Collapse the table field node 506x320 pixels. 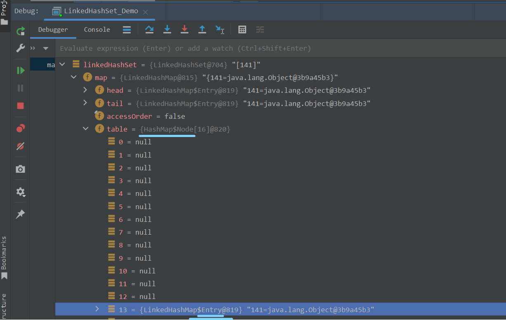[85, 129]
